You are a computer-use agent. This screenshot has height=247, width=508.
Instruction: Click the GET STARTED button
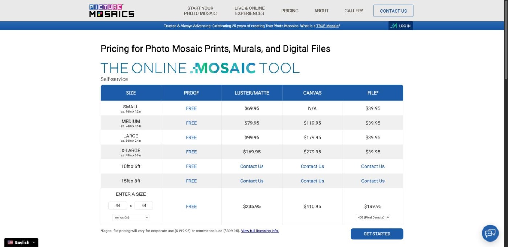point(377,234)
